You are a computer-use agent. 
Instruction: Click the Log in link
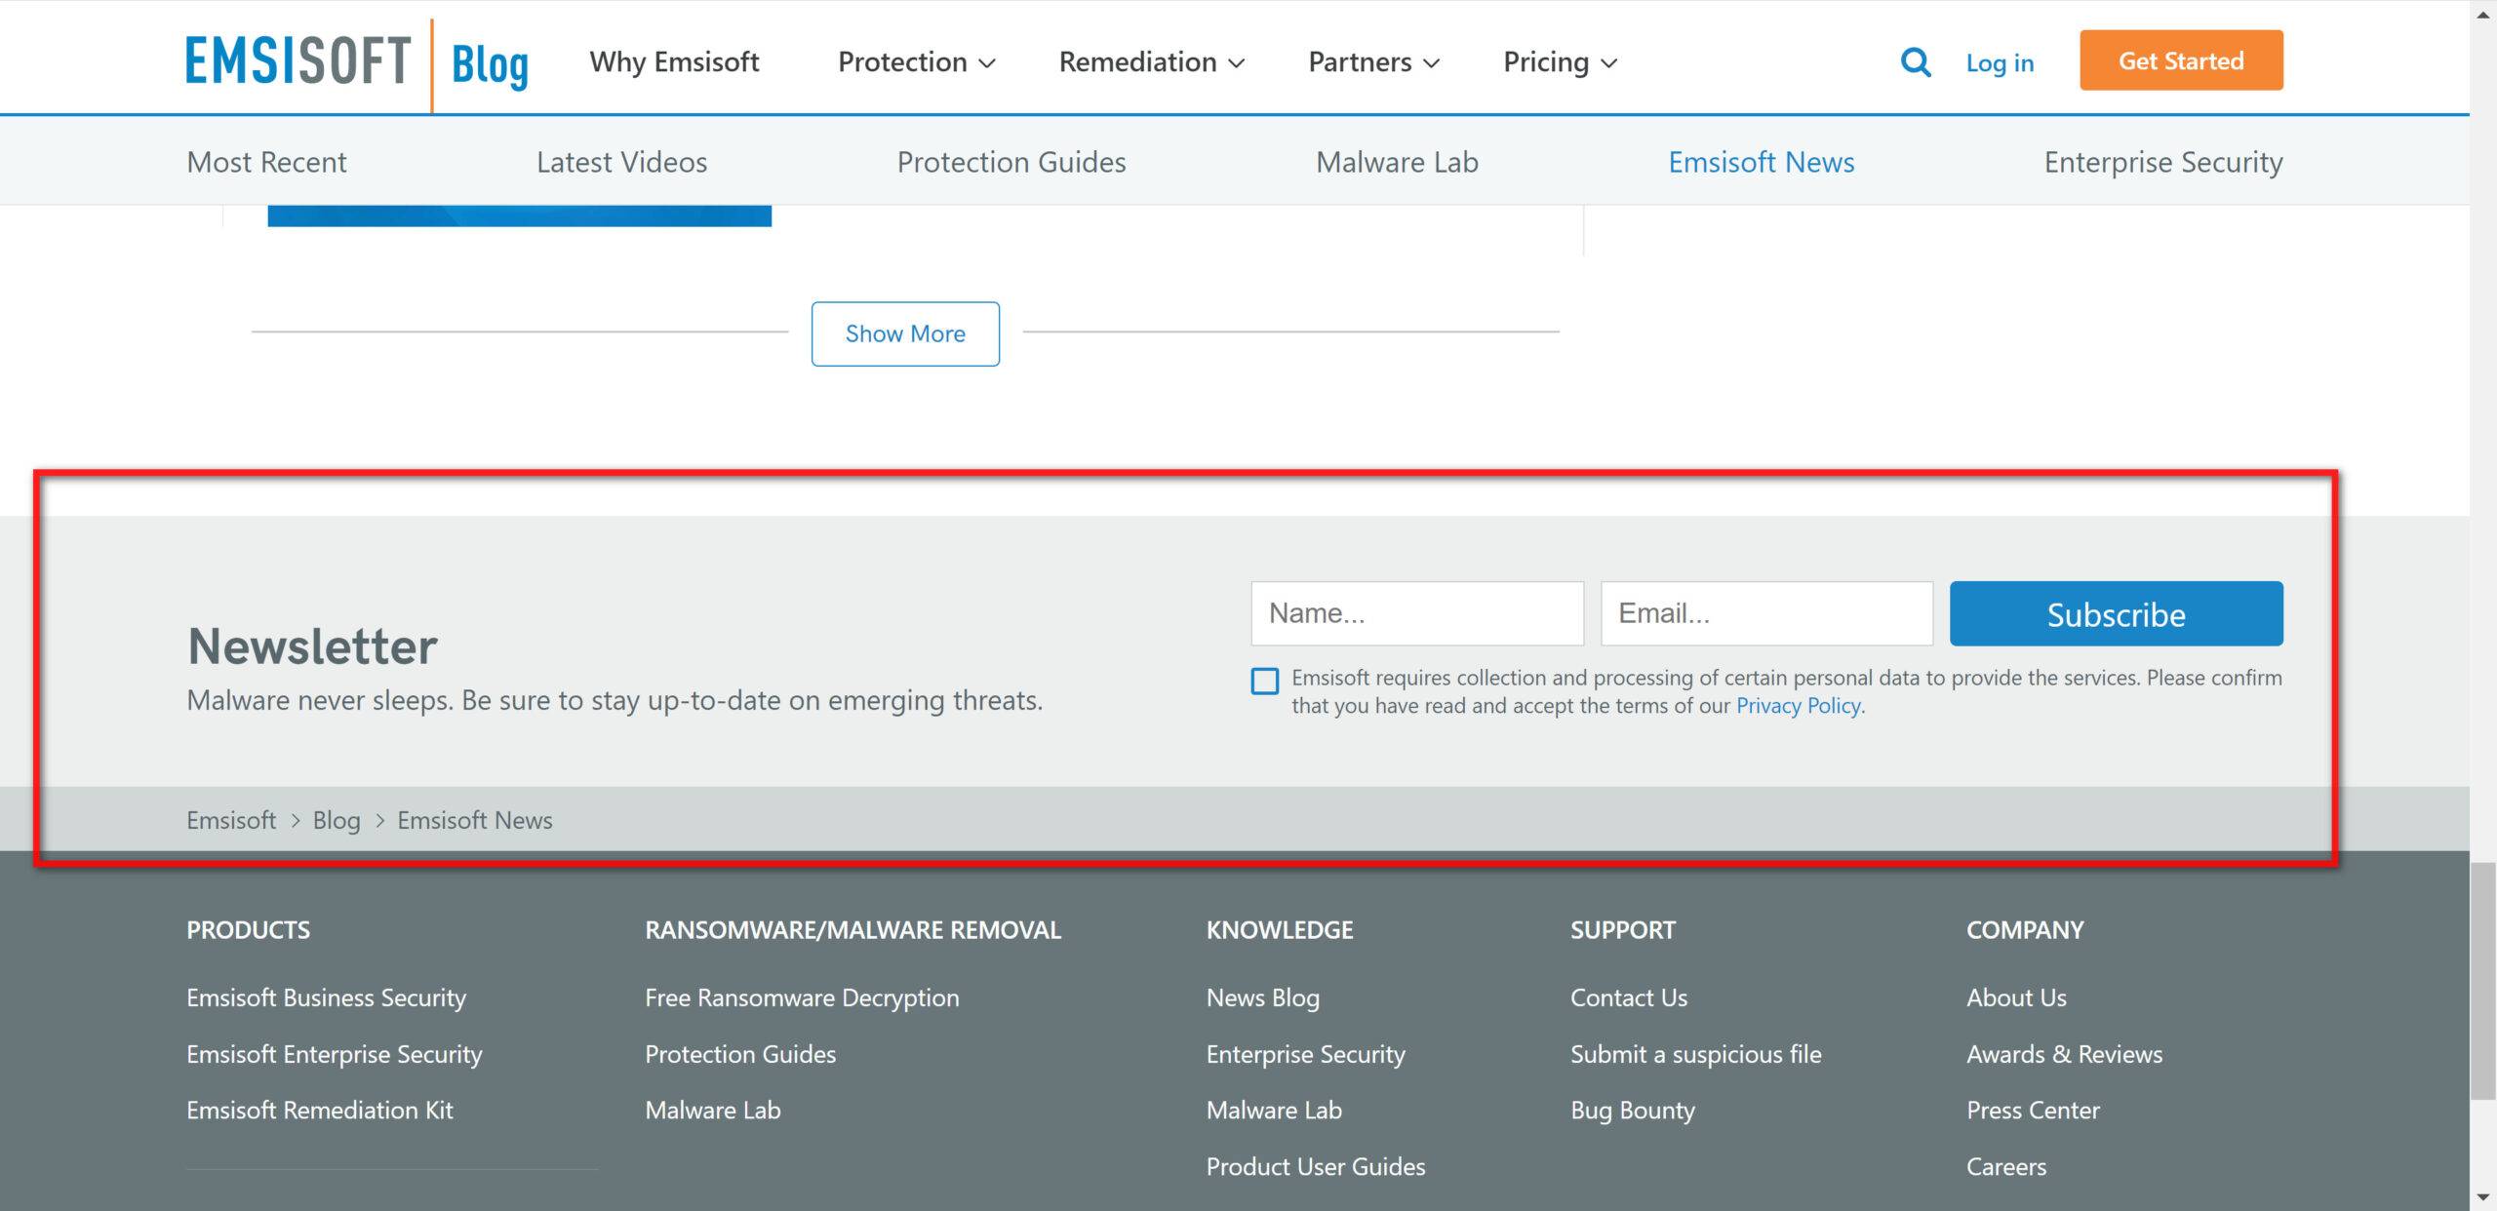click(1999, 63)
